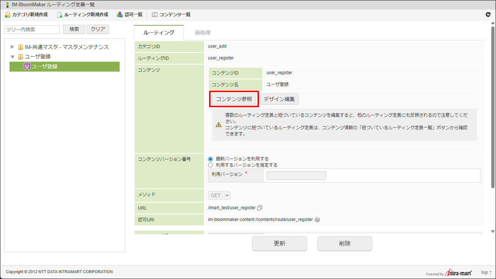
Task: Click the 利用バージョン input field
Action: coord(296,175)
